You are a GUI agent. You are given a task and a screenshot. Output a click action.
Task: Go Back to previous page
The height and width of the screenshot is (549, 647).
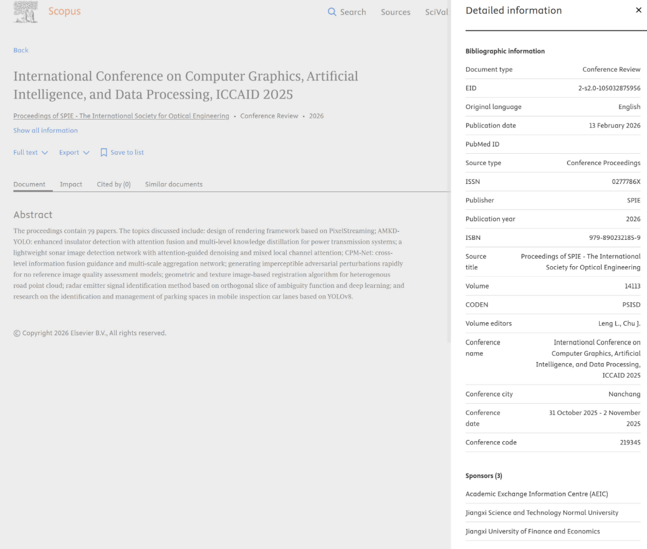click(x=21, y=50)
